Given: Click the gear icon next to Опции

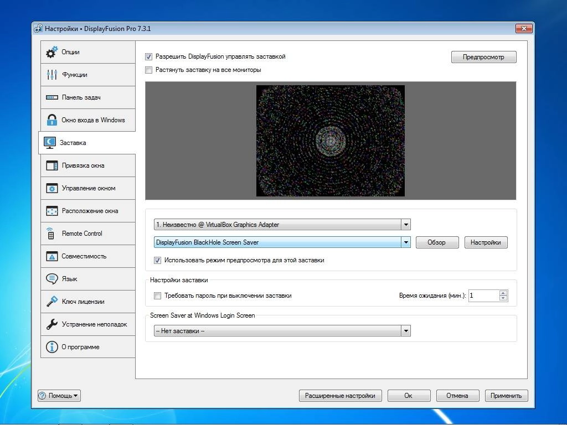Looking at the screenshot, I should click(51, 52).
